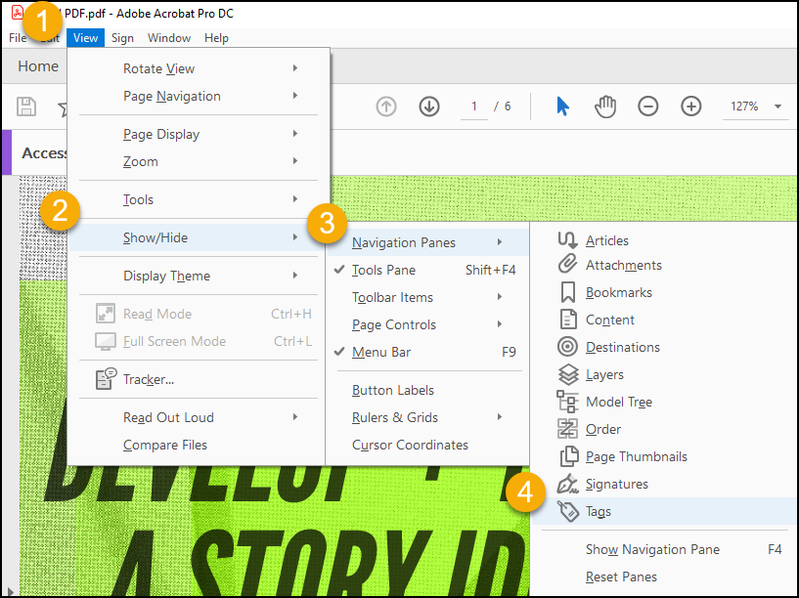799x598 pixels.
Task: Open the Window menu
Action: 169,38
